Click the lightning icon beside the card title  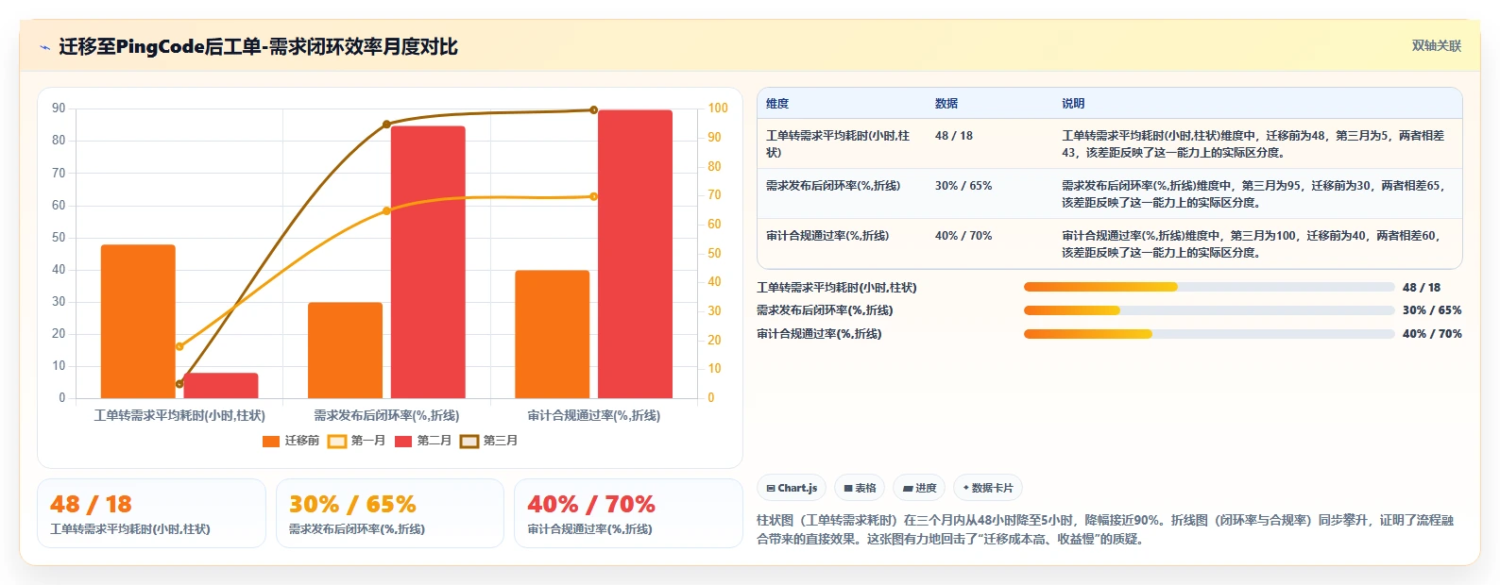click(44, 47)
